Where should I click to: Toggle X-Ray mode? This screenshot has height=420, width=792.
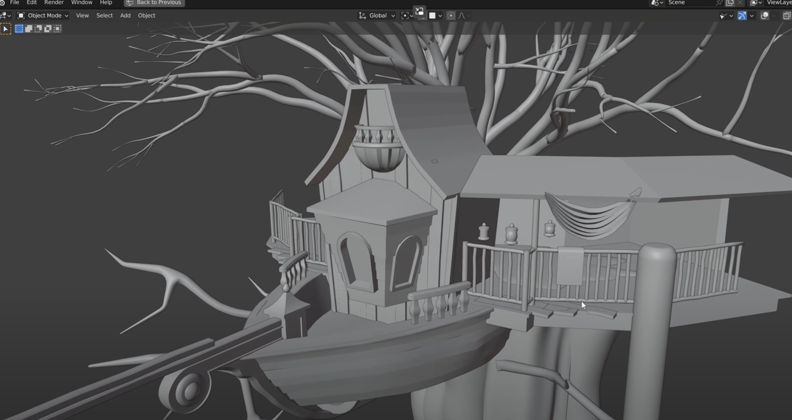tap(787, 16)
